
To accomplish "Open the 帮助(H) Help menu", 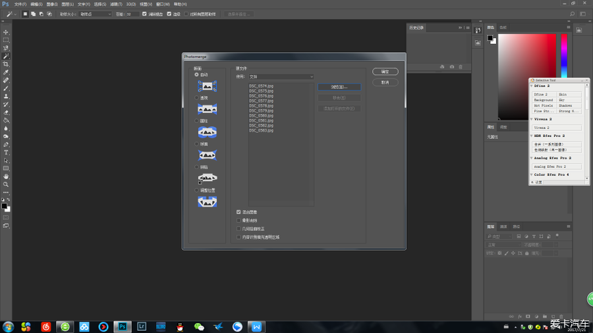I will (x=180, y=4).
